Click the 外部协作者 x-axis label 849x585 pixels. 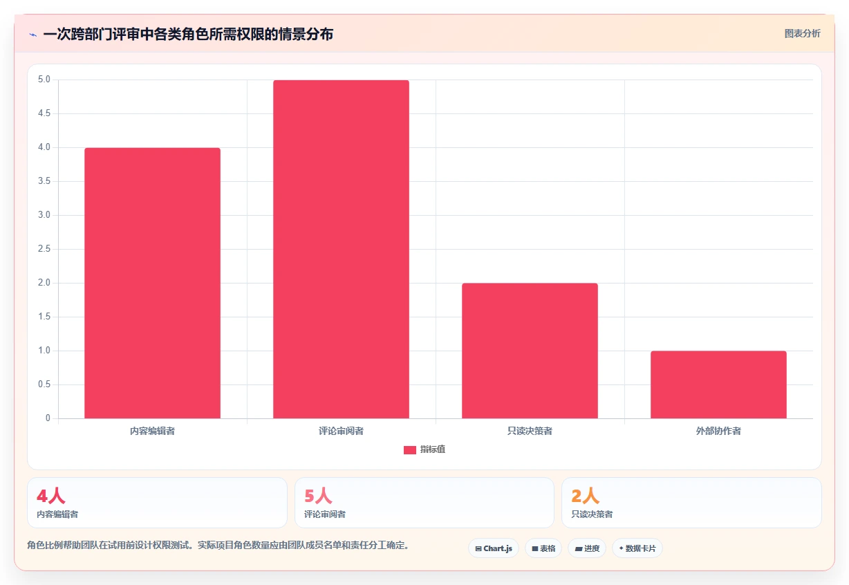pos(718,431)
